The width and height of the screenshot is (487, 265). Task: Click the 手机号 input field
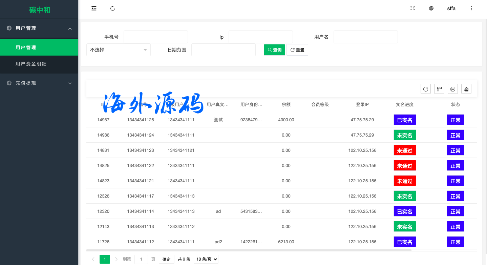point(155,37)
